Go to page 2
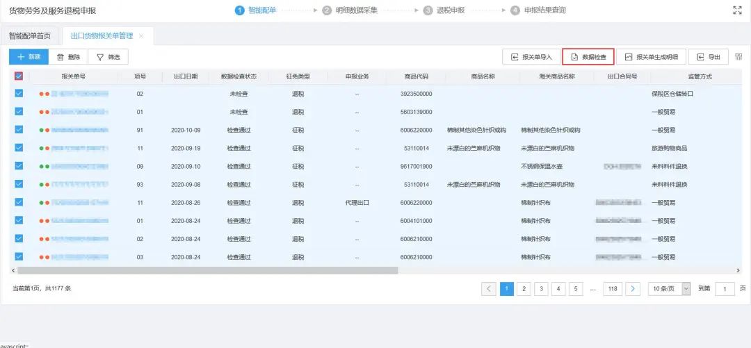The width and height of the screenshot is (751, 348). [x=524, y=289]
